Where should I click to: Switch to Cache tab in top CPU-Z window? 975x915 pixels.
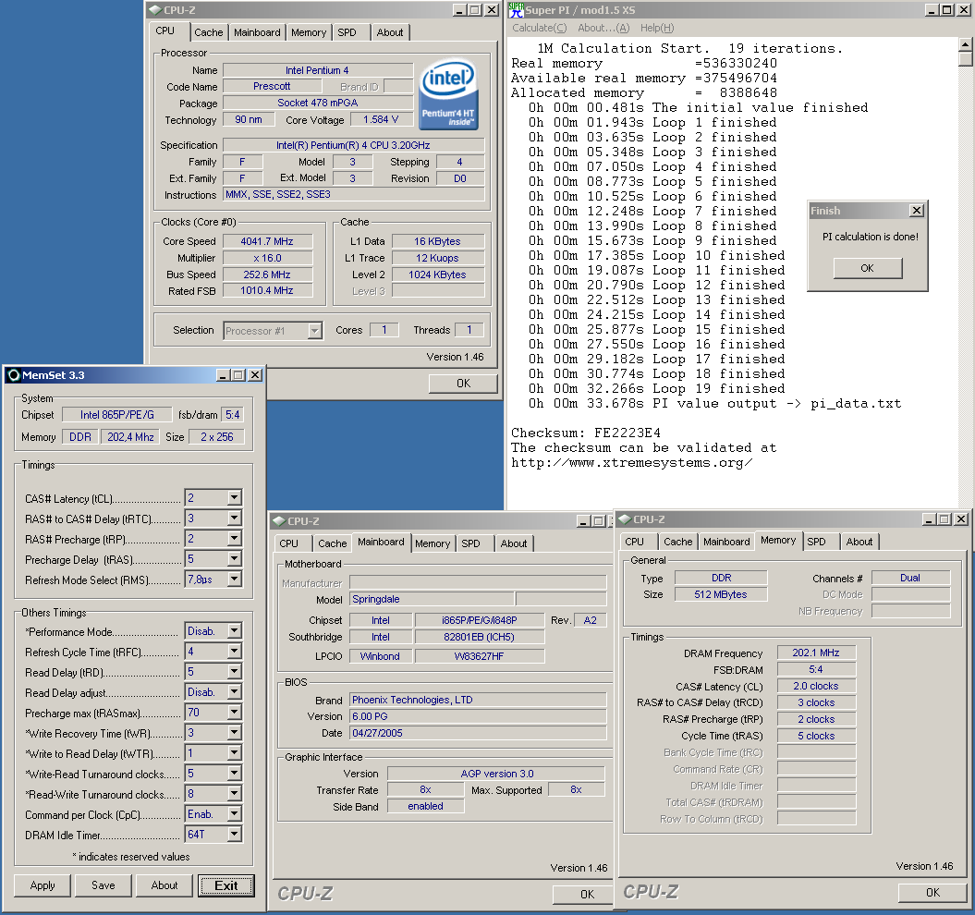[x=208, y=32]
